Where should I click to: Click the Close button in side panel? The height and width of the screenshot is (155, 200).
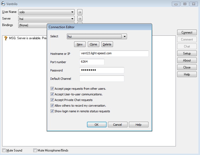[x=187, y=67]
